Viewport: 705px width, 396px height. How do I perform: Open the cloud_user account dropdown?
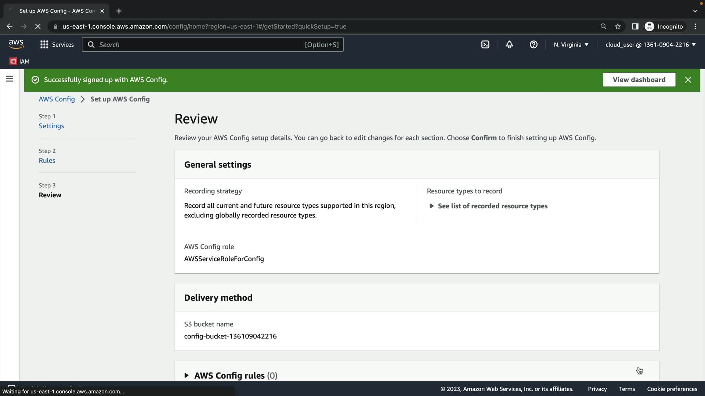click(x=650, y=44)
